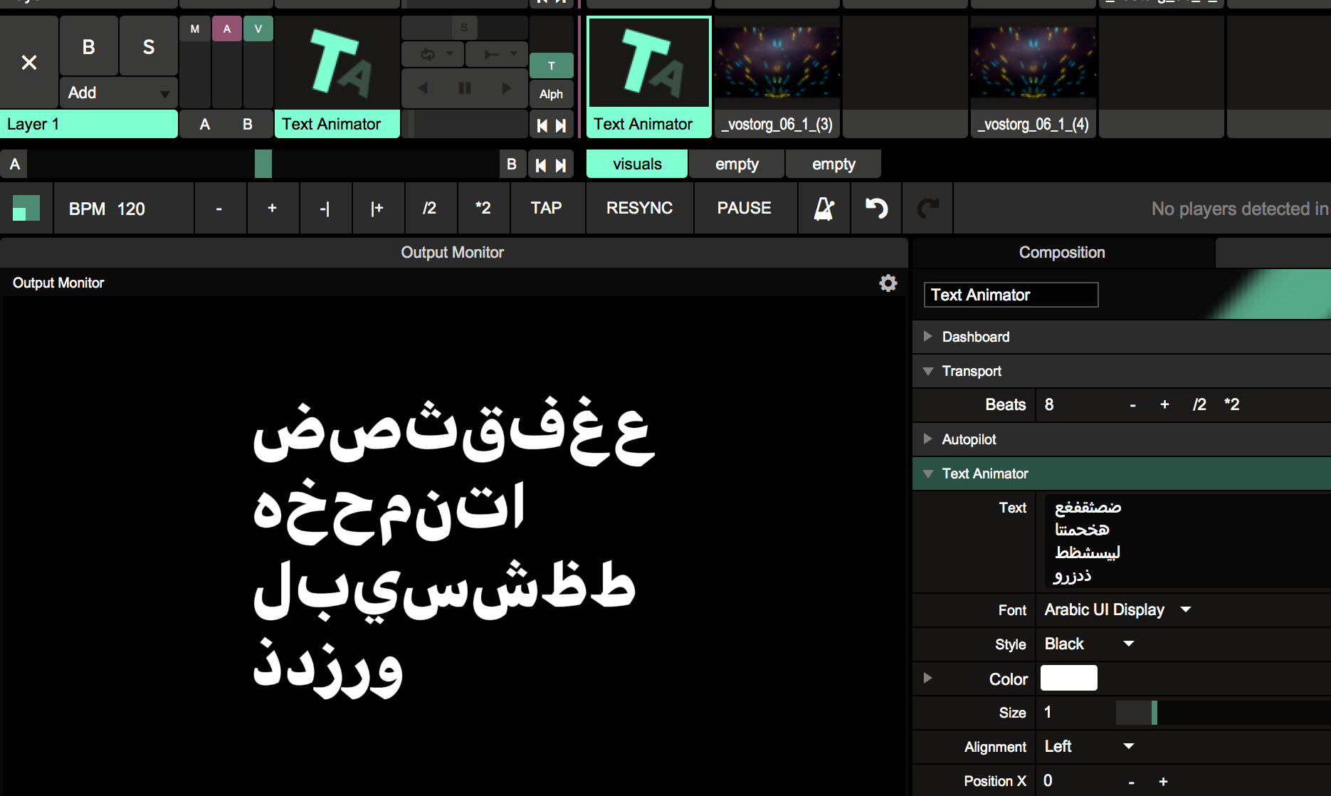Viewport: 1331px width, 796px height.
Task: Toggle the Bypass B button on Layer 1
Action: (x=88, y=47)
